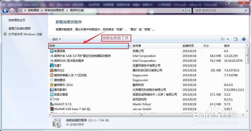251x131 pixels.
Task: Open 查看已安装的更新 link
Action: click(x=20, y=29)
